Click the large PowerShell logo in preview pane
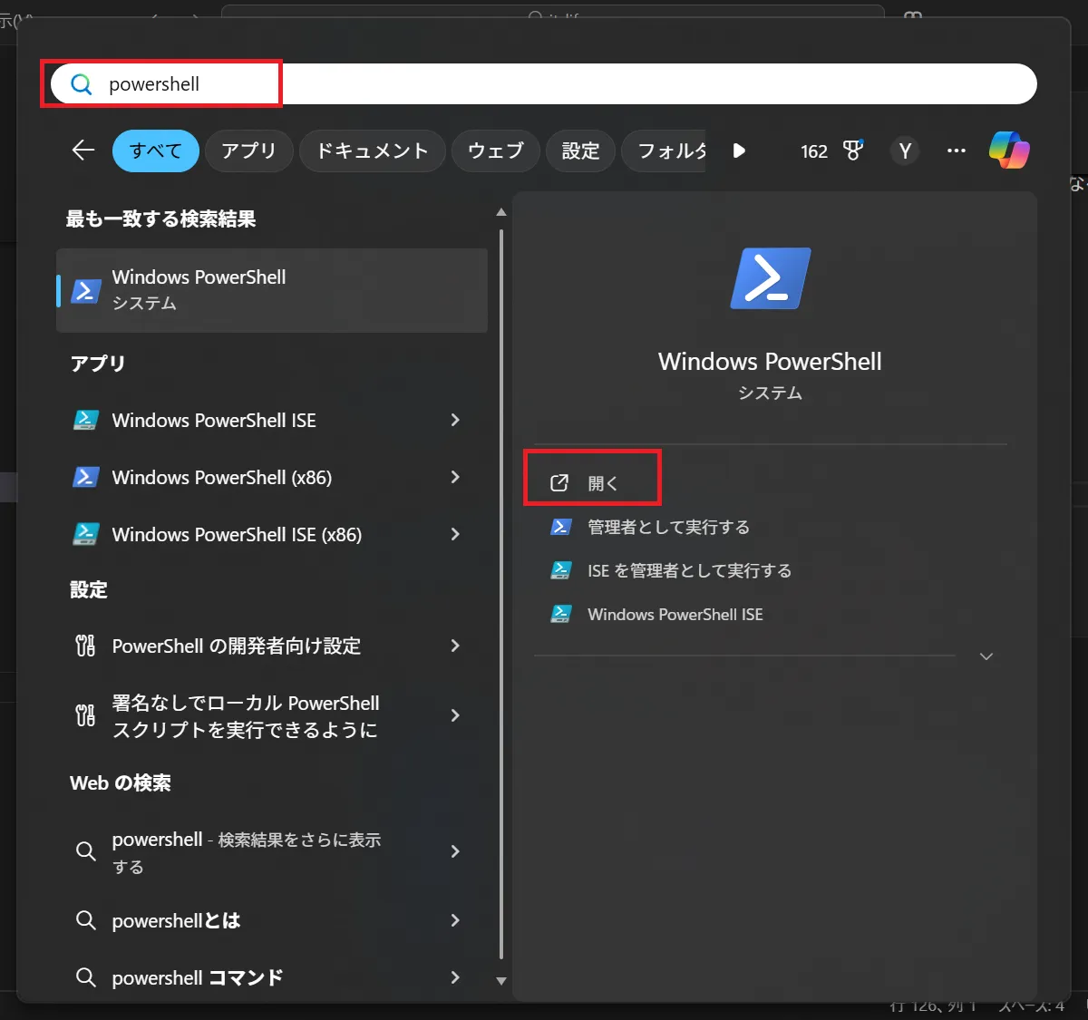Screen dimensions: 1088x1020 coord(771,278)
